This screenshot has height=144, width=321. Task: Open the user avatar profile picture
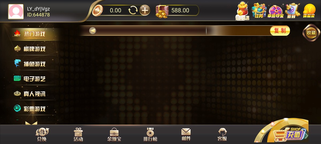pyautogui.click(x=16, y=11)
